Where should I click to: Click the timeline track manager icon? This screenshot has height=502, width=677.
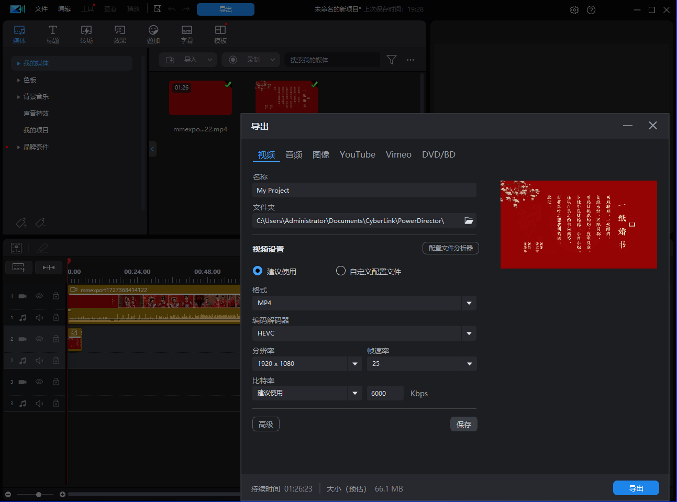pos(19,267)
